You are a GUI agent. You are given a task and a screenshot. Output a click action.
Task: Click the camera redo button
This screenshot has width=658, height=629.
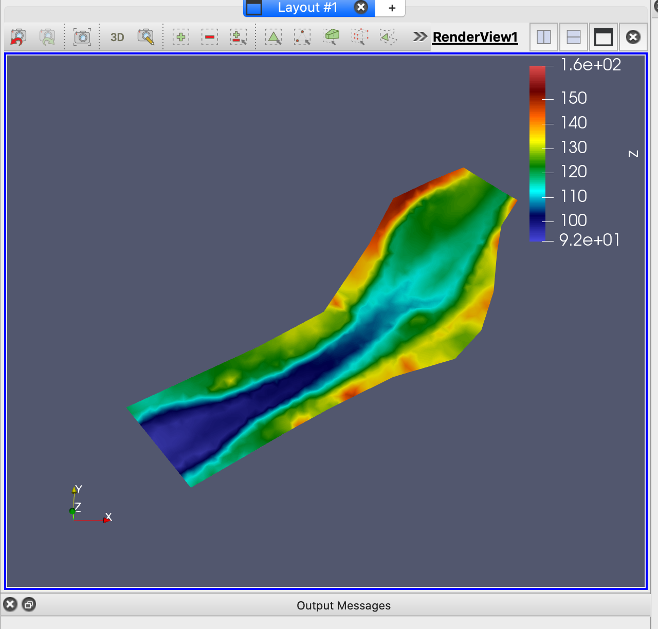pyautogui.click(x=47, y=37)
